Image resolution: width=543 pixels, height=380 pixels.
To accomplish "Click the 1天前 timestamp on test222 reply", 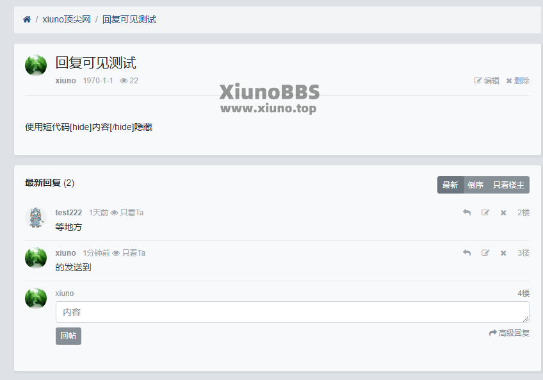I will (x=99, y=213).
